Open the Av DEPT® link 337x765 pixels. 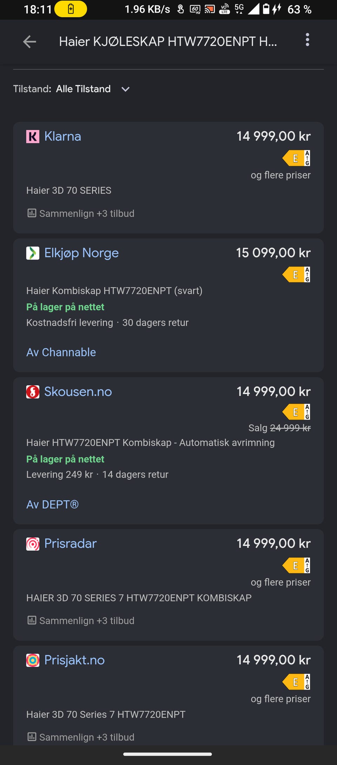coord(52,504)
